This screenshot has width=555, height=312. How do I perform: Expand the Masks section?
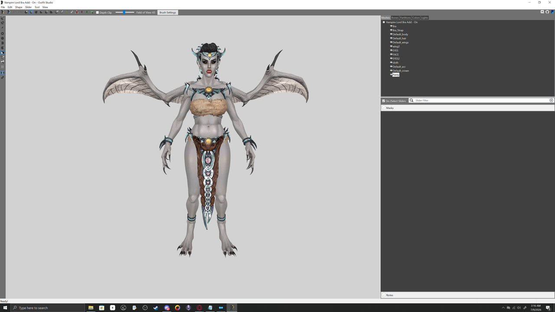[x=384, y=108]
